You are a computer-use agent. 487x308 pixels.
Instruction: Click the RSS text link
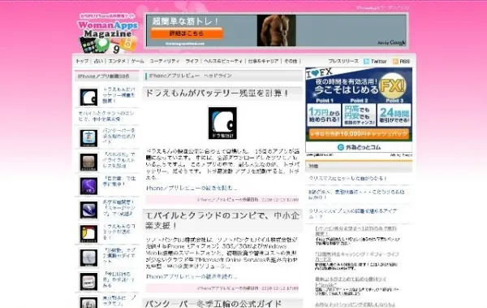pos(404,61)
